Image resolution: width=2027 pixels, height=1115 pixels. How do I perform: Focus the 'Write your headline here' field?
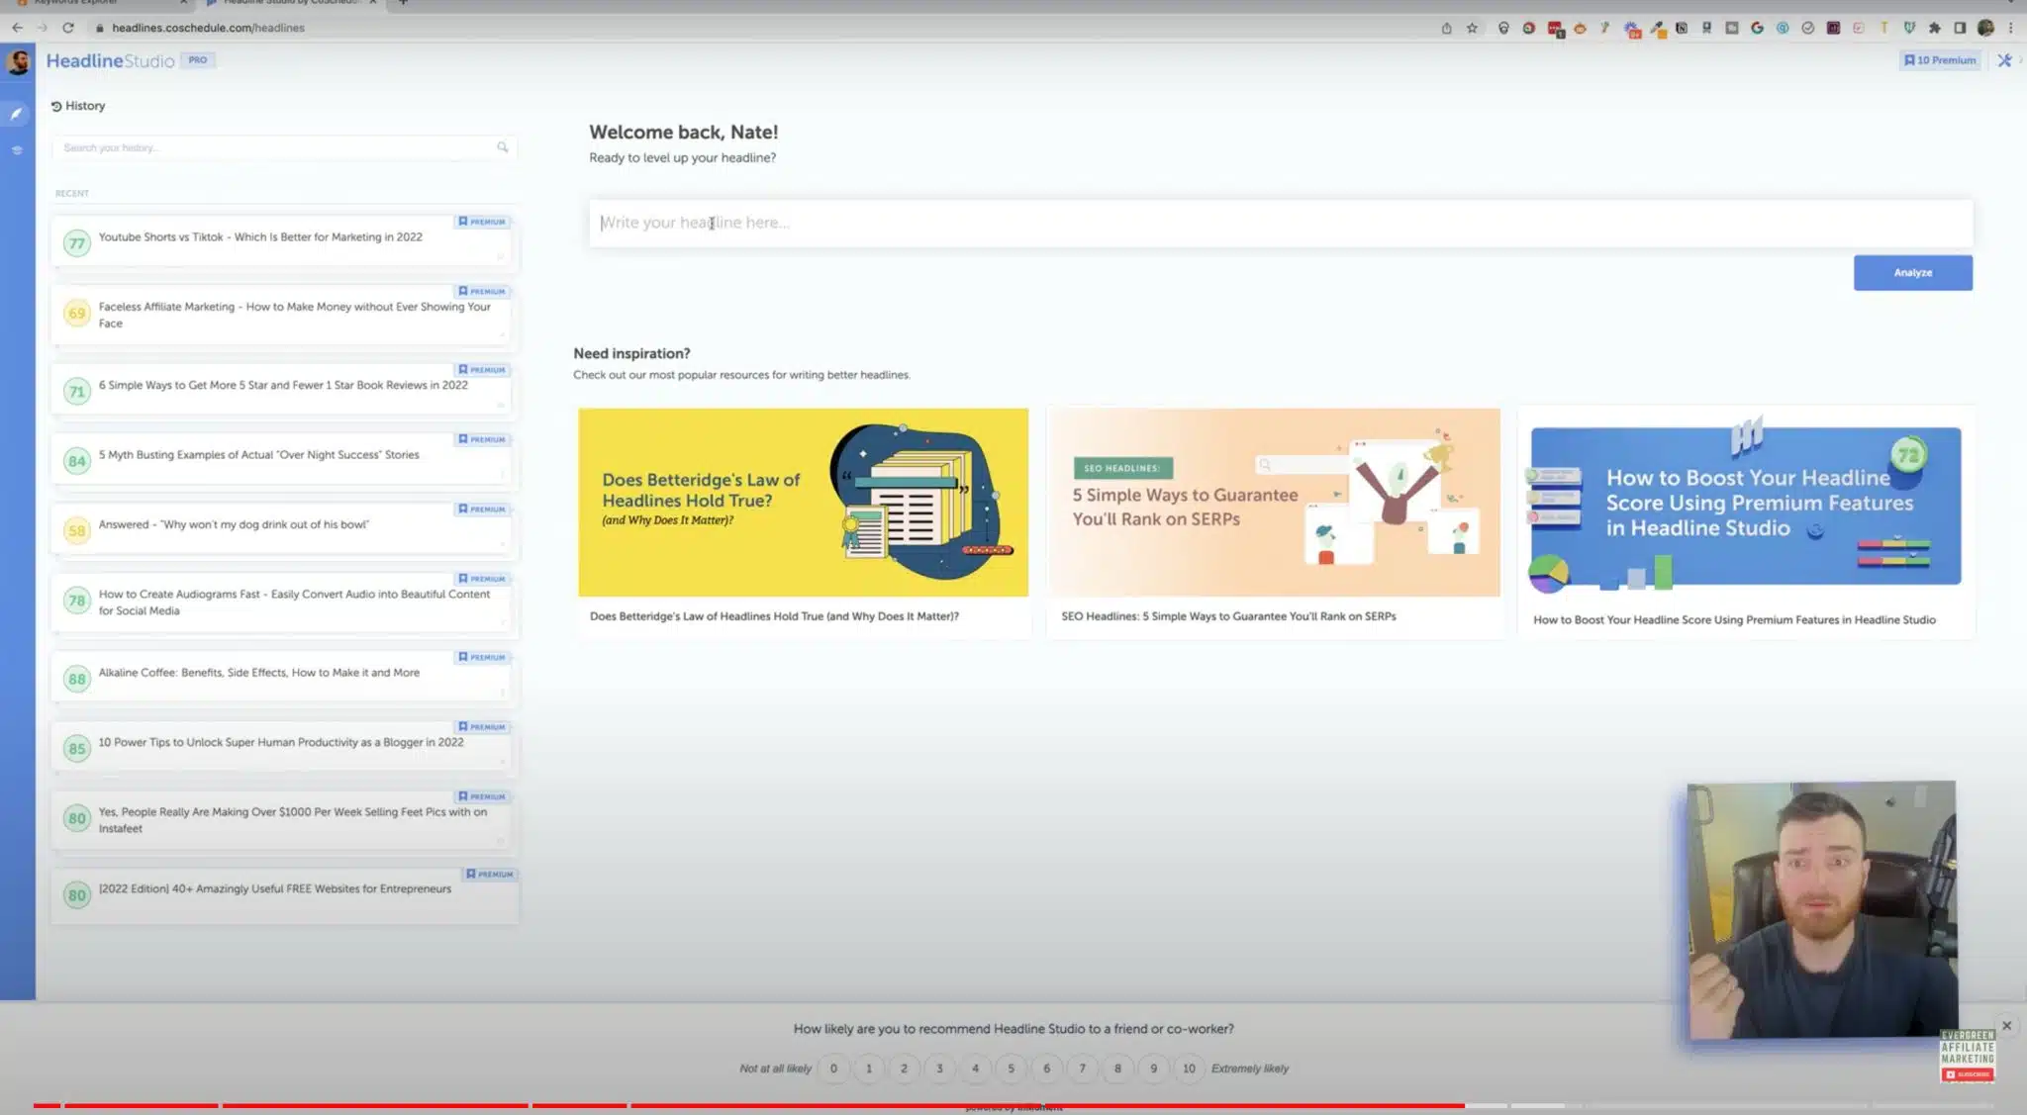pos(1281,223)
